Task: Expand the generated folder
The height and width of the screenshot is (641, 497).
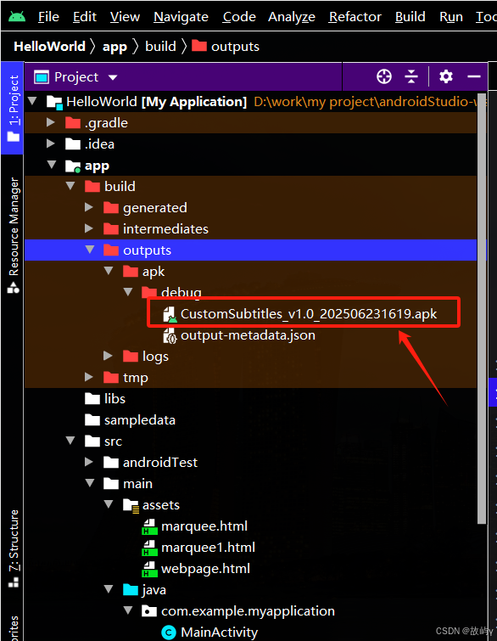Action: point(88,207)
